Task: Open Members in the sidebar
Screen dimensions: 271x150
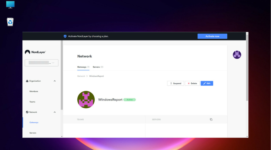Action: click(x=34, y=91)
